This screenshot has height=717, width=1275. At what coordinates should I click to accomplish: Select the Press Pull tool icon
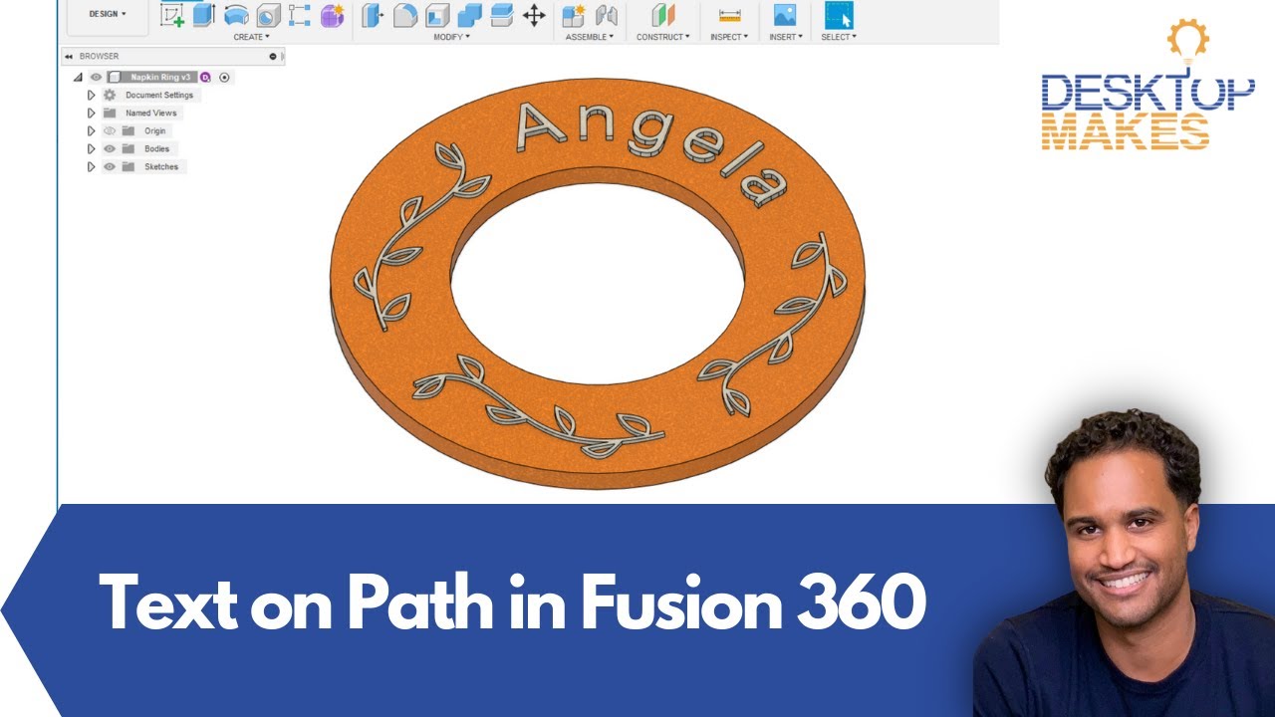(x=372, y=15)
